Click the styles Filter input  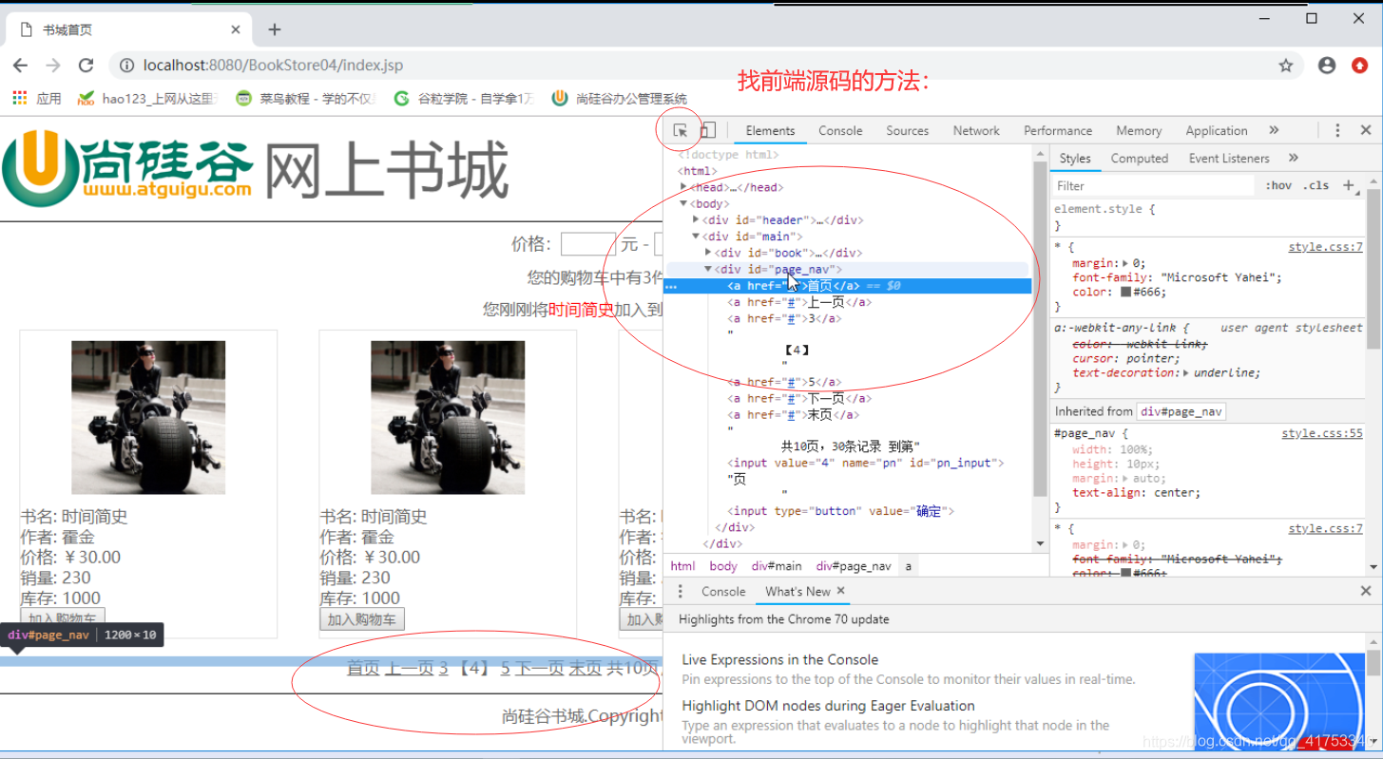[1153, 186]
